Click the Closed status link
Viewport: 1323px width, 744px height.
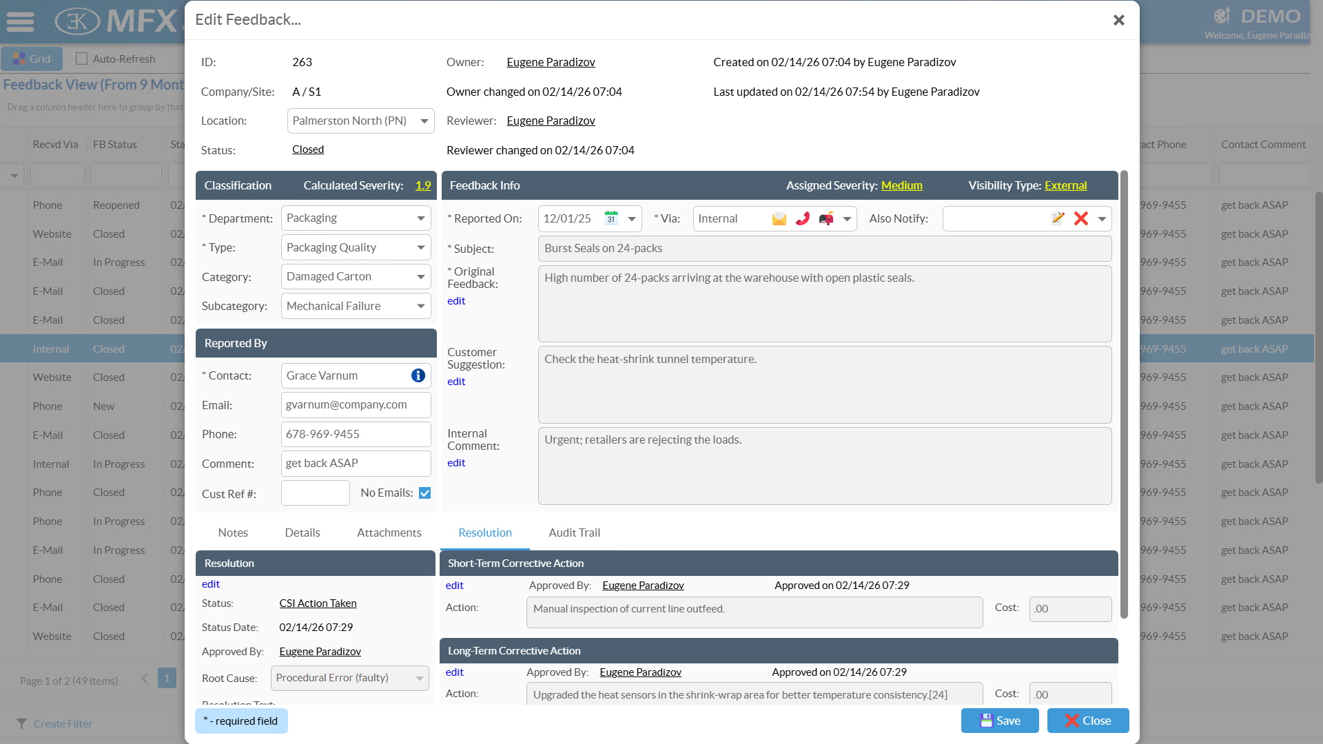click(x=308, y=149)
